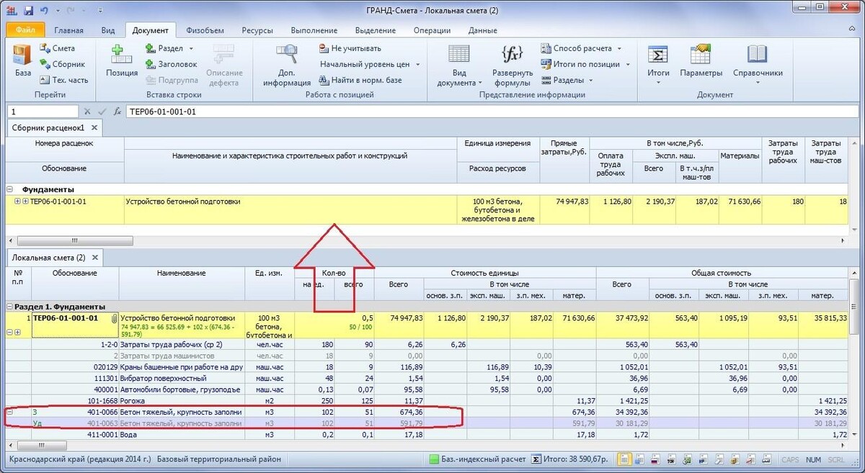Click the sigma icon beside Итого in status bar

(536, 459)
